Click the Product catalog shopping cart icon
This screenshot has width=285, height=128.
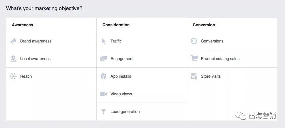coord(194,59)
